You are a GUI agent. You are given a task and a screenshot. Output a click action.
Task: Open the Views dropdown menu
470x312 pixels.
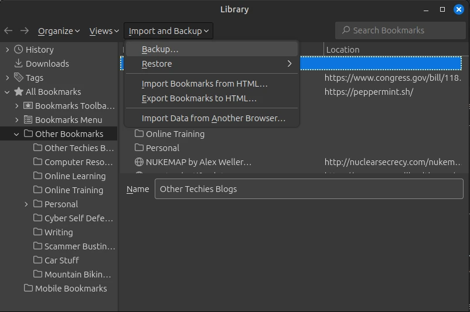click(104, 31)
